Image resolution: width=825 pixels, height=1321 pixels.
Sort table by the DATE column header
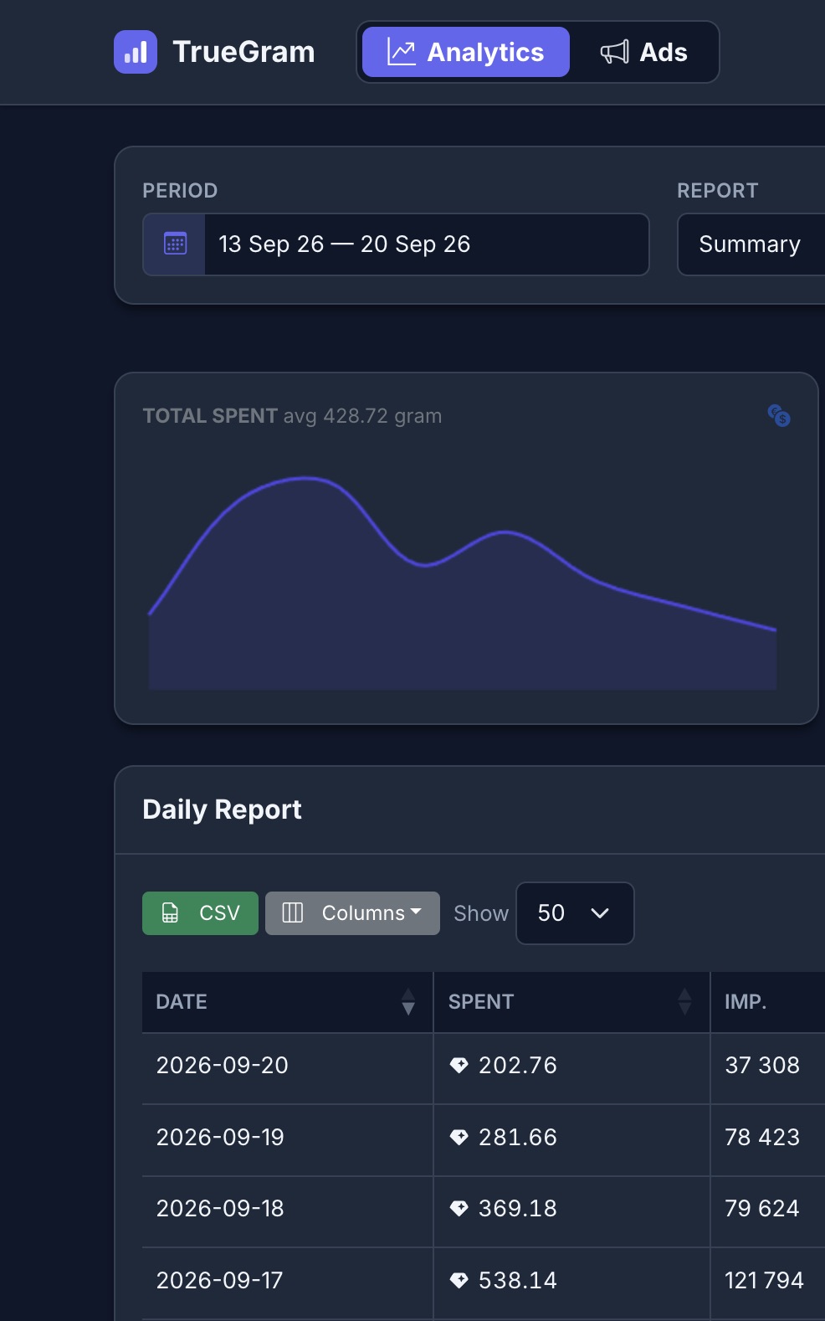click(x=287, y=1002)
